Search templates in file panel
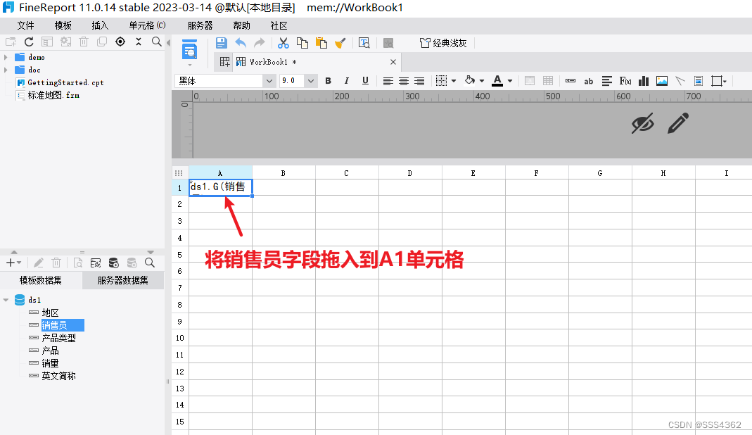The image size is (752, 435). [x=156, y=42]
